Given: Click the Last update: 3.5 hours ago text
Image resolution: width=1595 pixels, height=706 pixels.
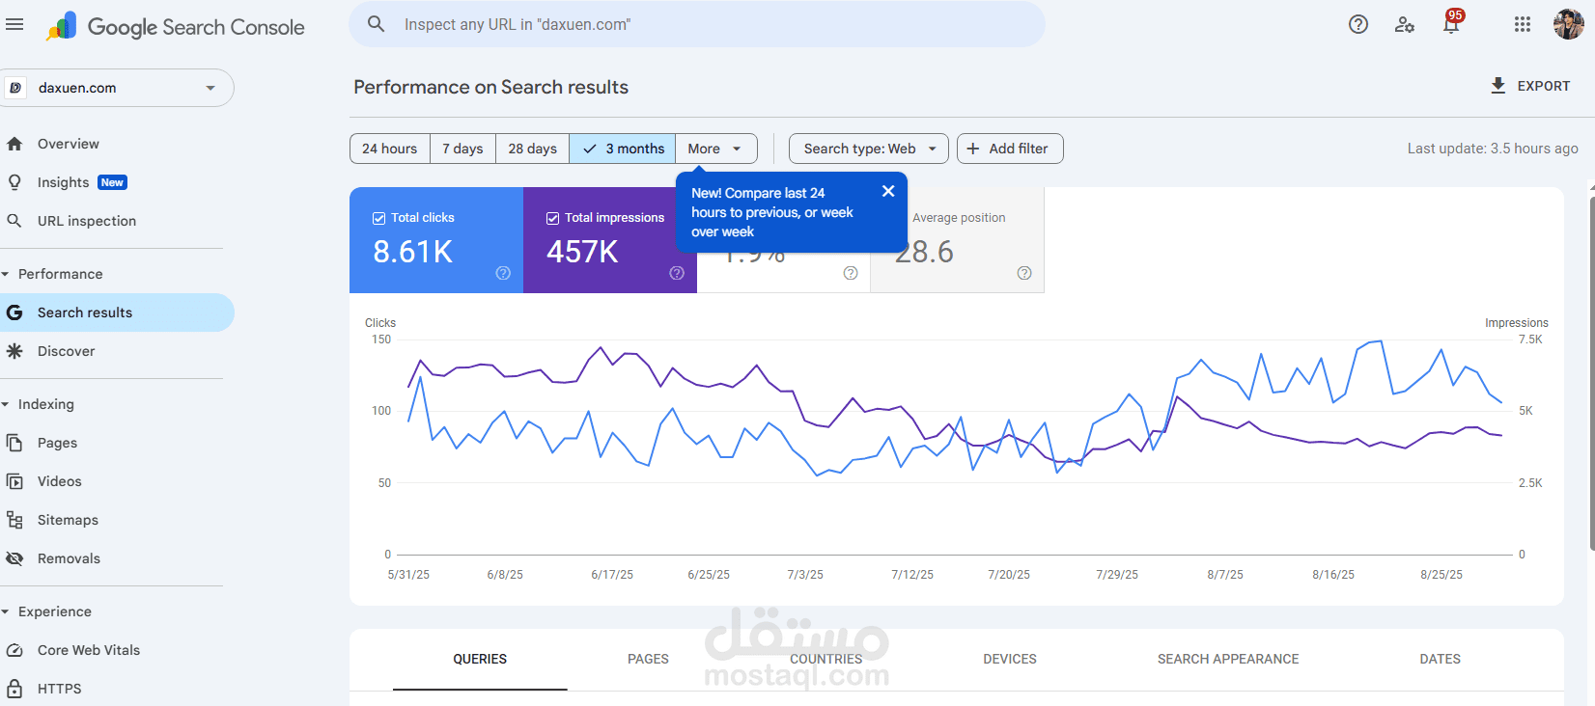Looking at the screenshot, I should pos(1493,149).
